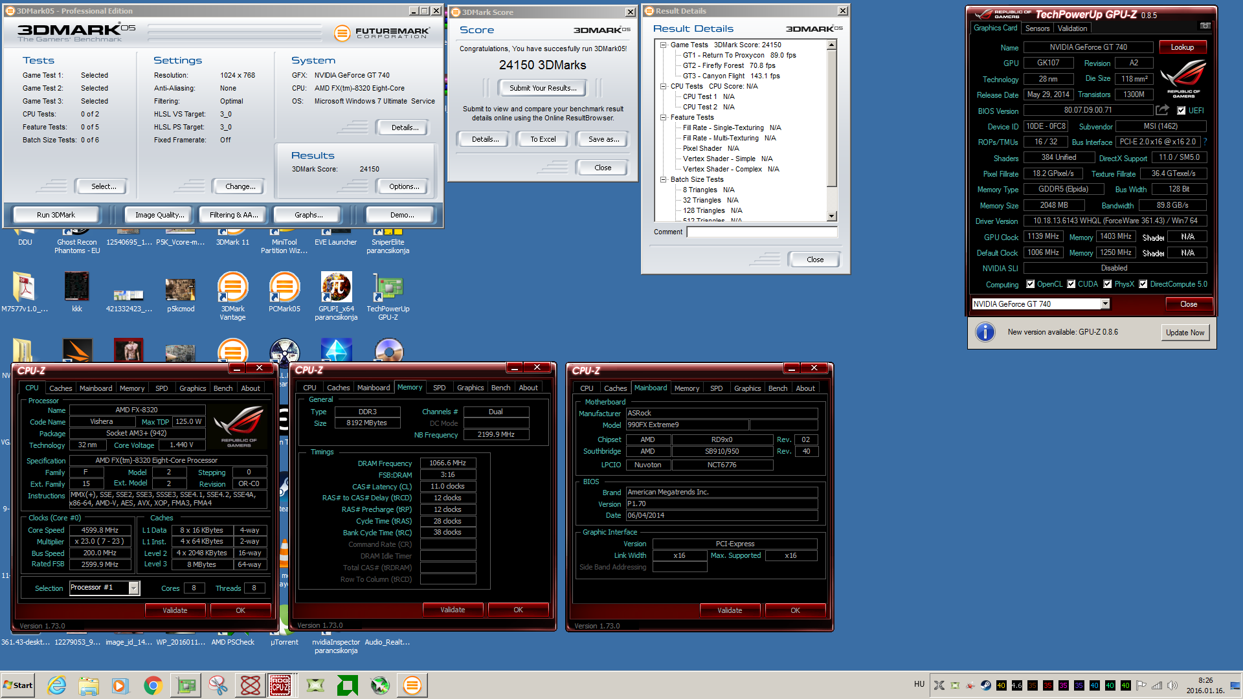
Task: Click the blue info icon beside the GPU-Z update notice
Action: click(x=985, y=332)
